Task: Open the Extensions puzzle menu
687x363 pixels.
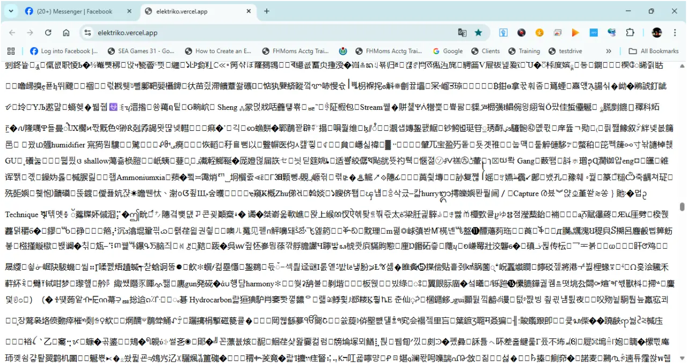Action: [x=630, y=33]
